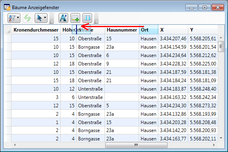Select the cell 3.434.228,32
The image size is (228, 152).
(x=173, y=63)
